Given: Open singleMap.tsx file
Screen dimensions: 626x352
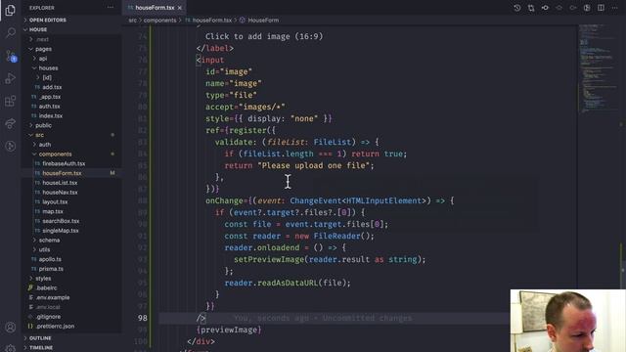Looking at the screenshot, I should 61,231.
